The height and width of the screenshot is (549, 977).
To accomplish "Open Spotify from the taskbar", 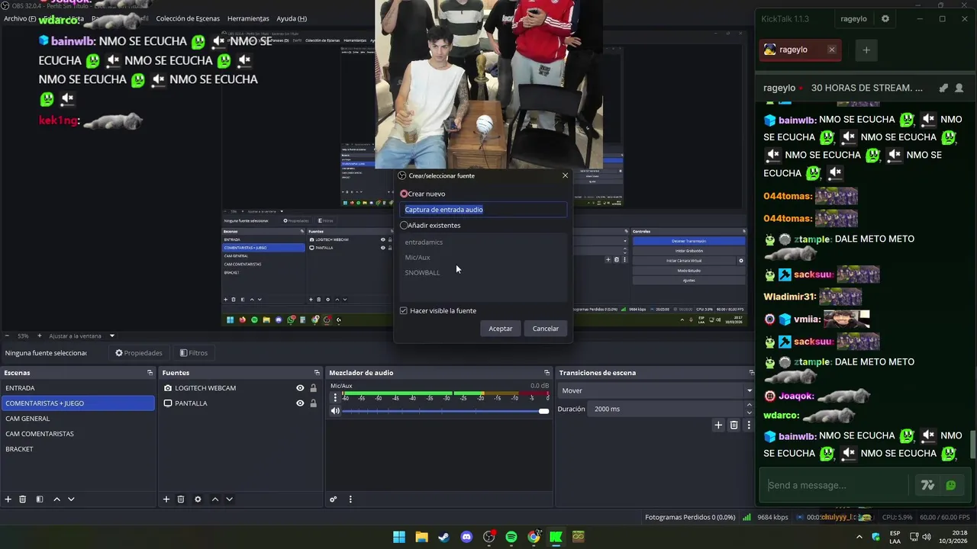I will pos(511,537).
